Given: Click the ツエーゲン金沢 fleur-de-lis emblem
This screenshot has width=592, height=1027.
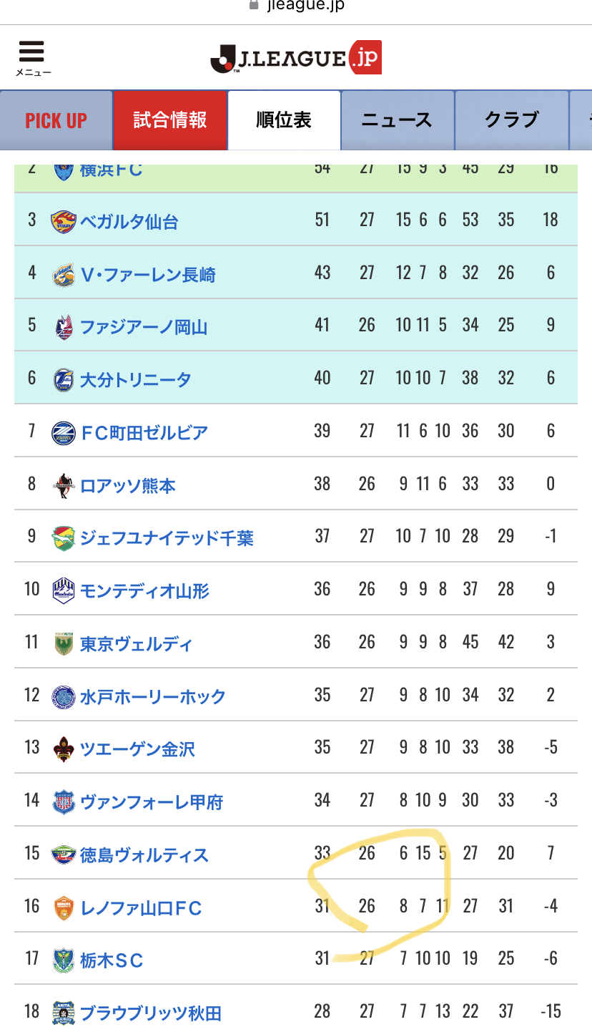Looking at the screenshot, I should click(x=63, y=749).
